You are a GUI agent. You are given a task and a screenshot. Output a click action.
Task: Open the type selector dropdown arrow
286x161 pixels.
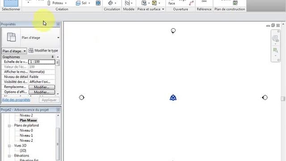58,38
